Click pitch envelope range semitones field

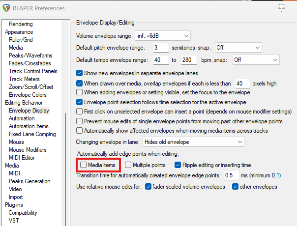coord(161,48)
